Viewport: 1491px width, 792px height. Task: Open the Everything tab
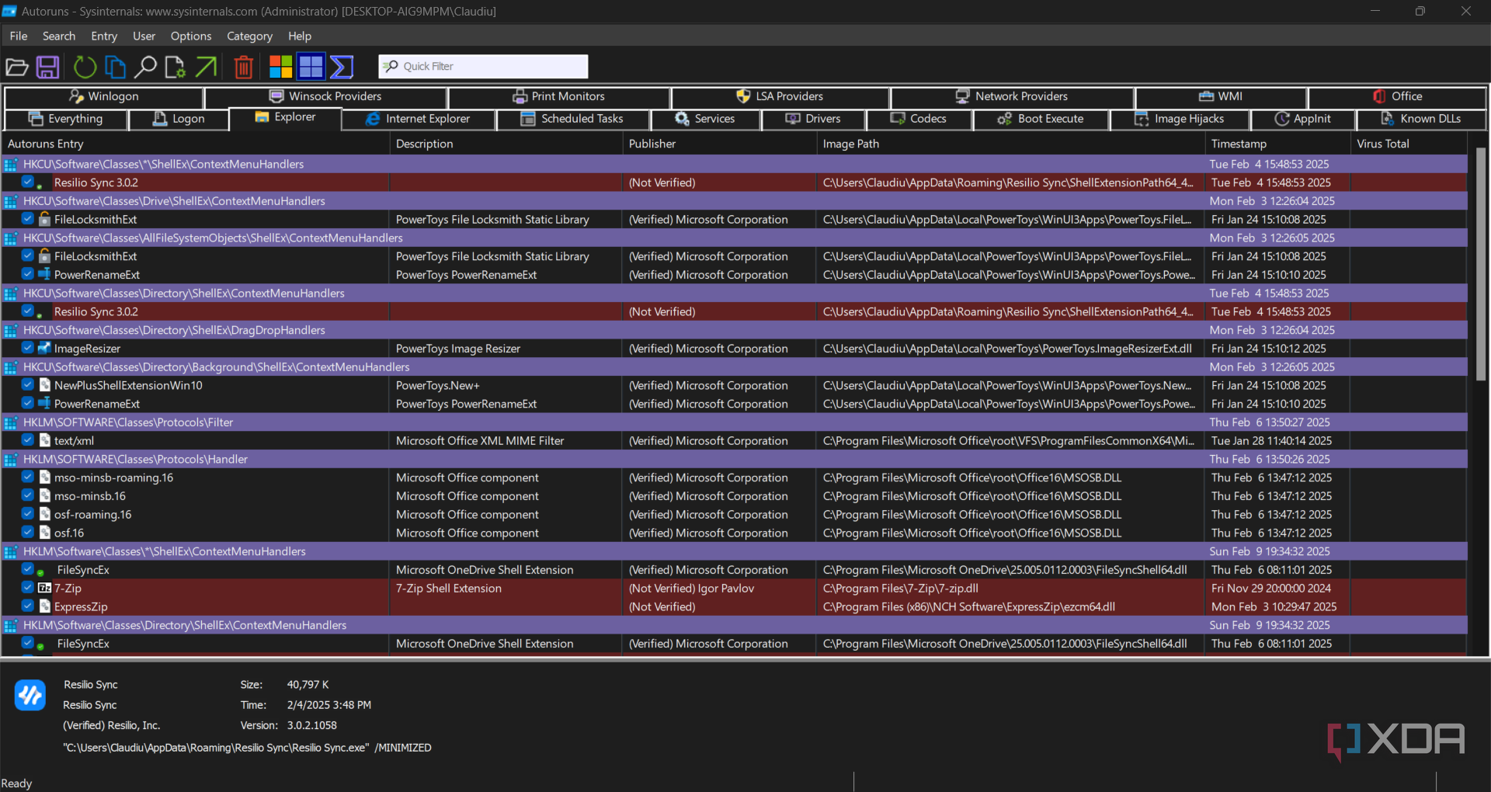(66, 119)
